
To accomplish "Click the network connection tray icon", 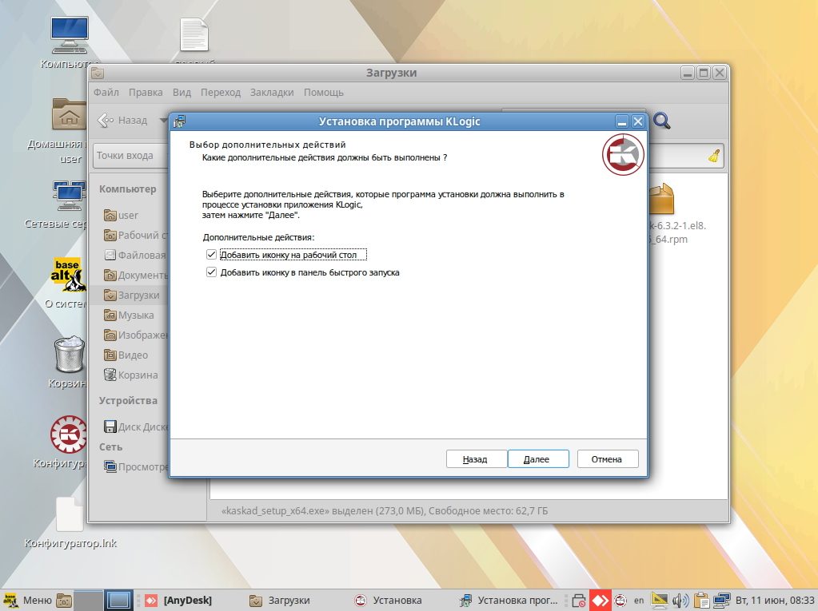I will pos(721,600).
